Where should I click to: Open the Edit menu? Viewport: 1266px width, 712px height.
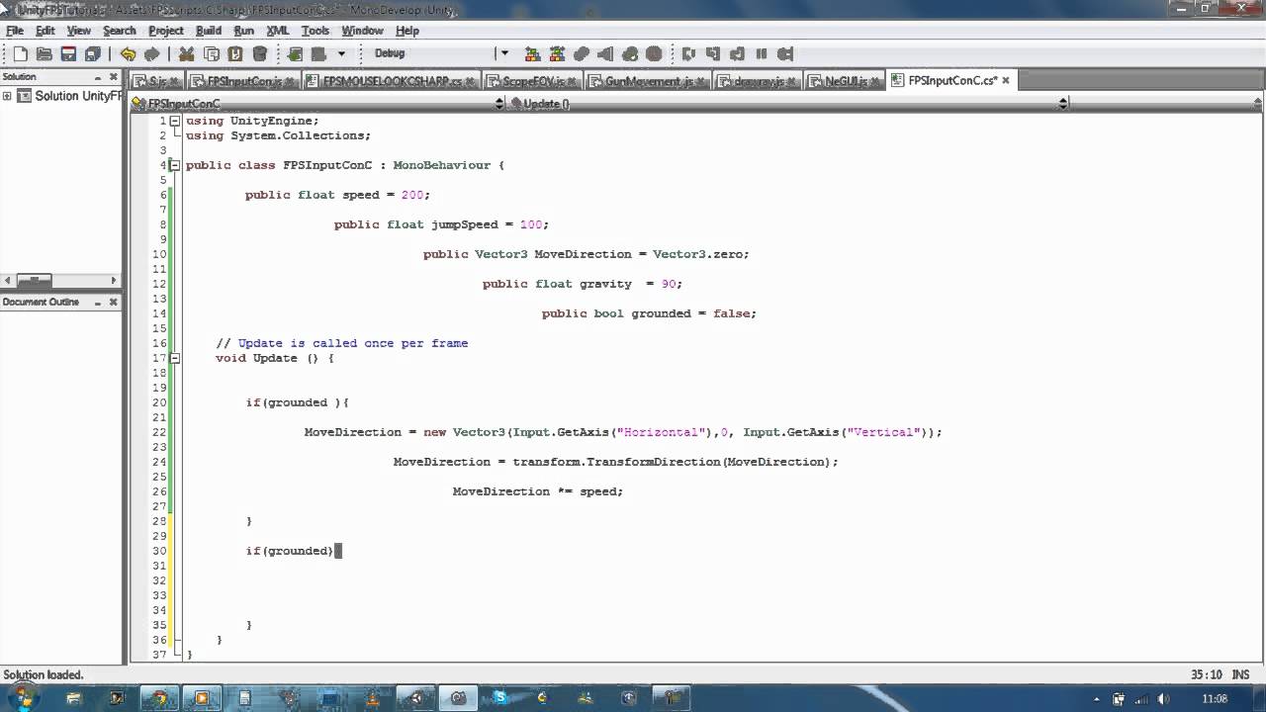(45, 31)
